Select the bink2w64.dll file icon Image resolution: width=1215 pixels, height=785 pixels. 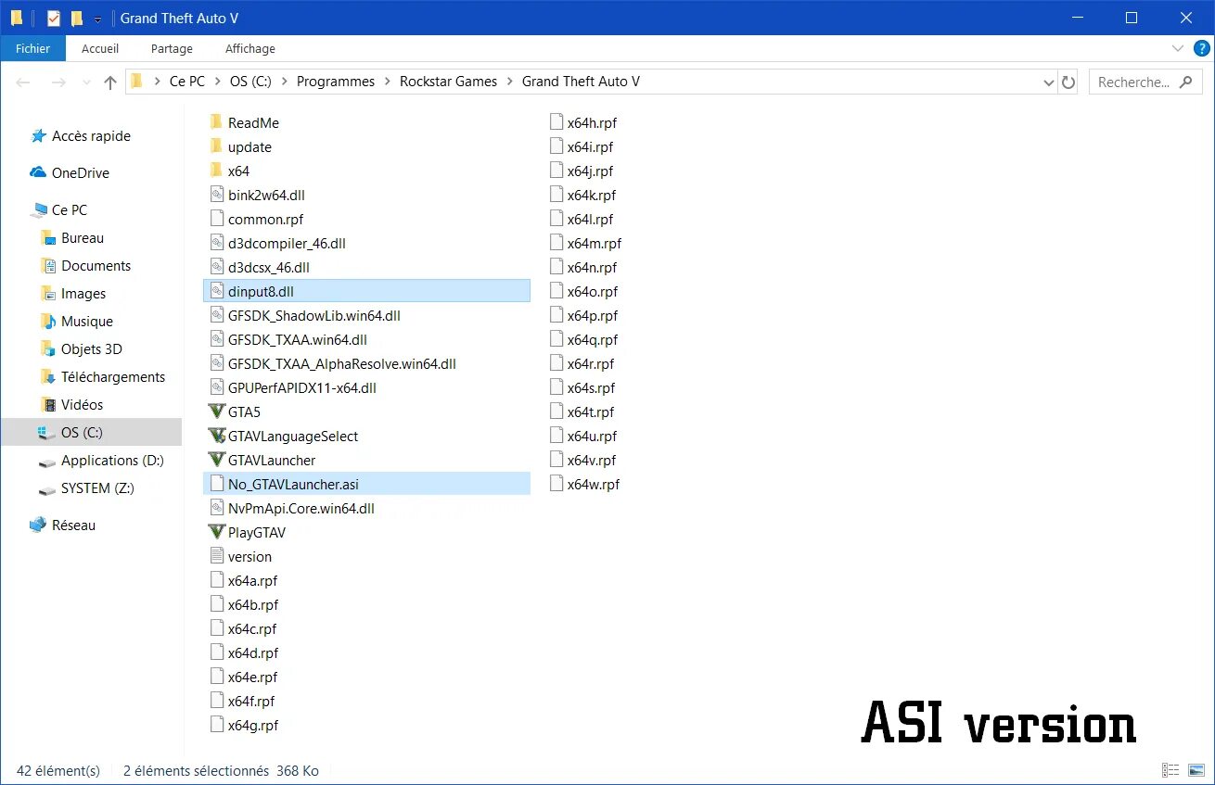click(x=217, y=195)
